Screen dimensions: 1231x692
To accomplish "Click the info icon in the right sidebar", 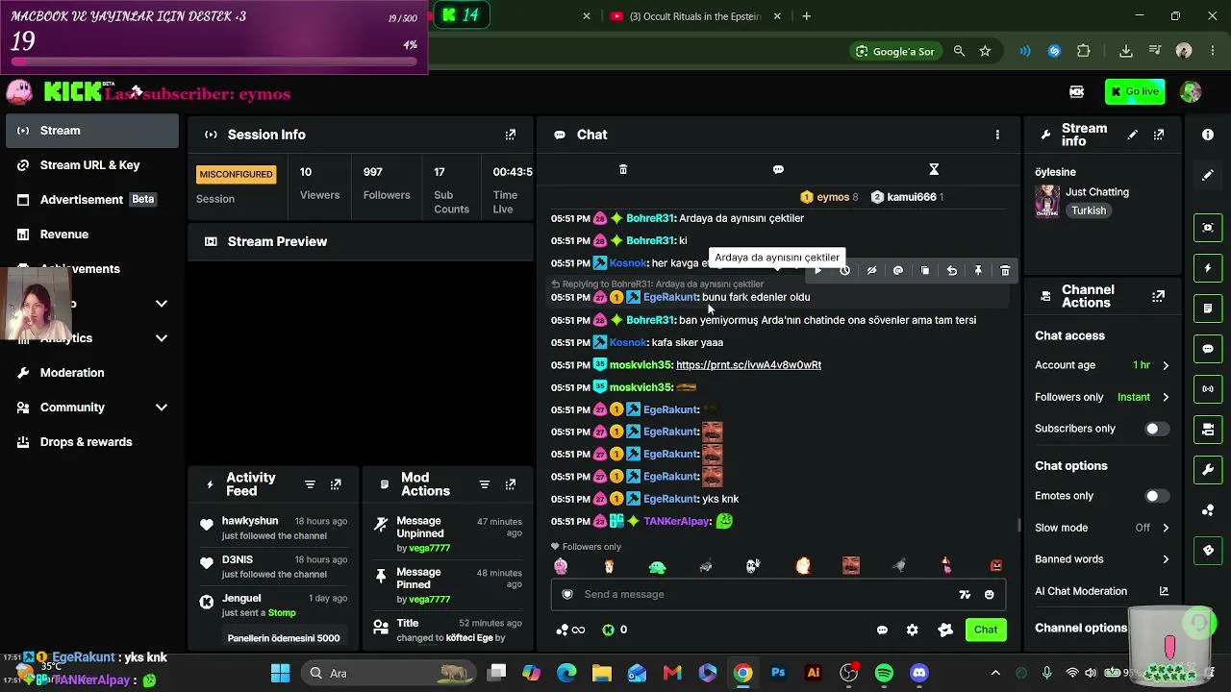I will pyautogui.click(x=1208, y=135).
